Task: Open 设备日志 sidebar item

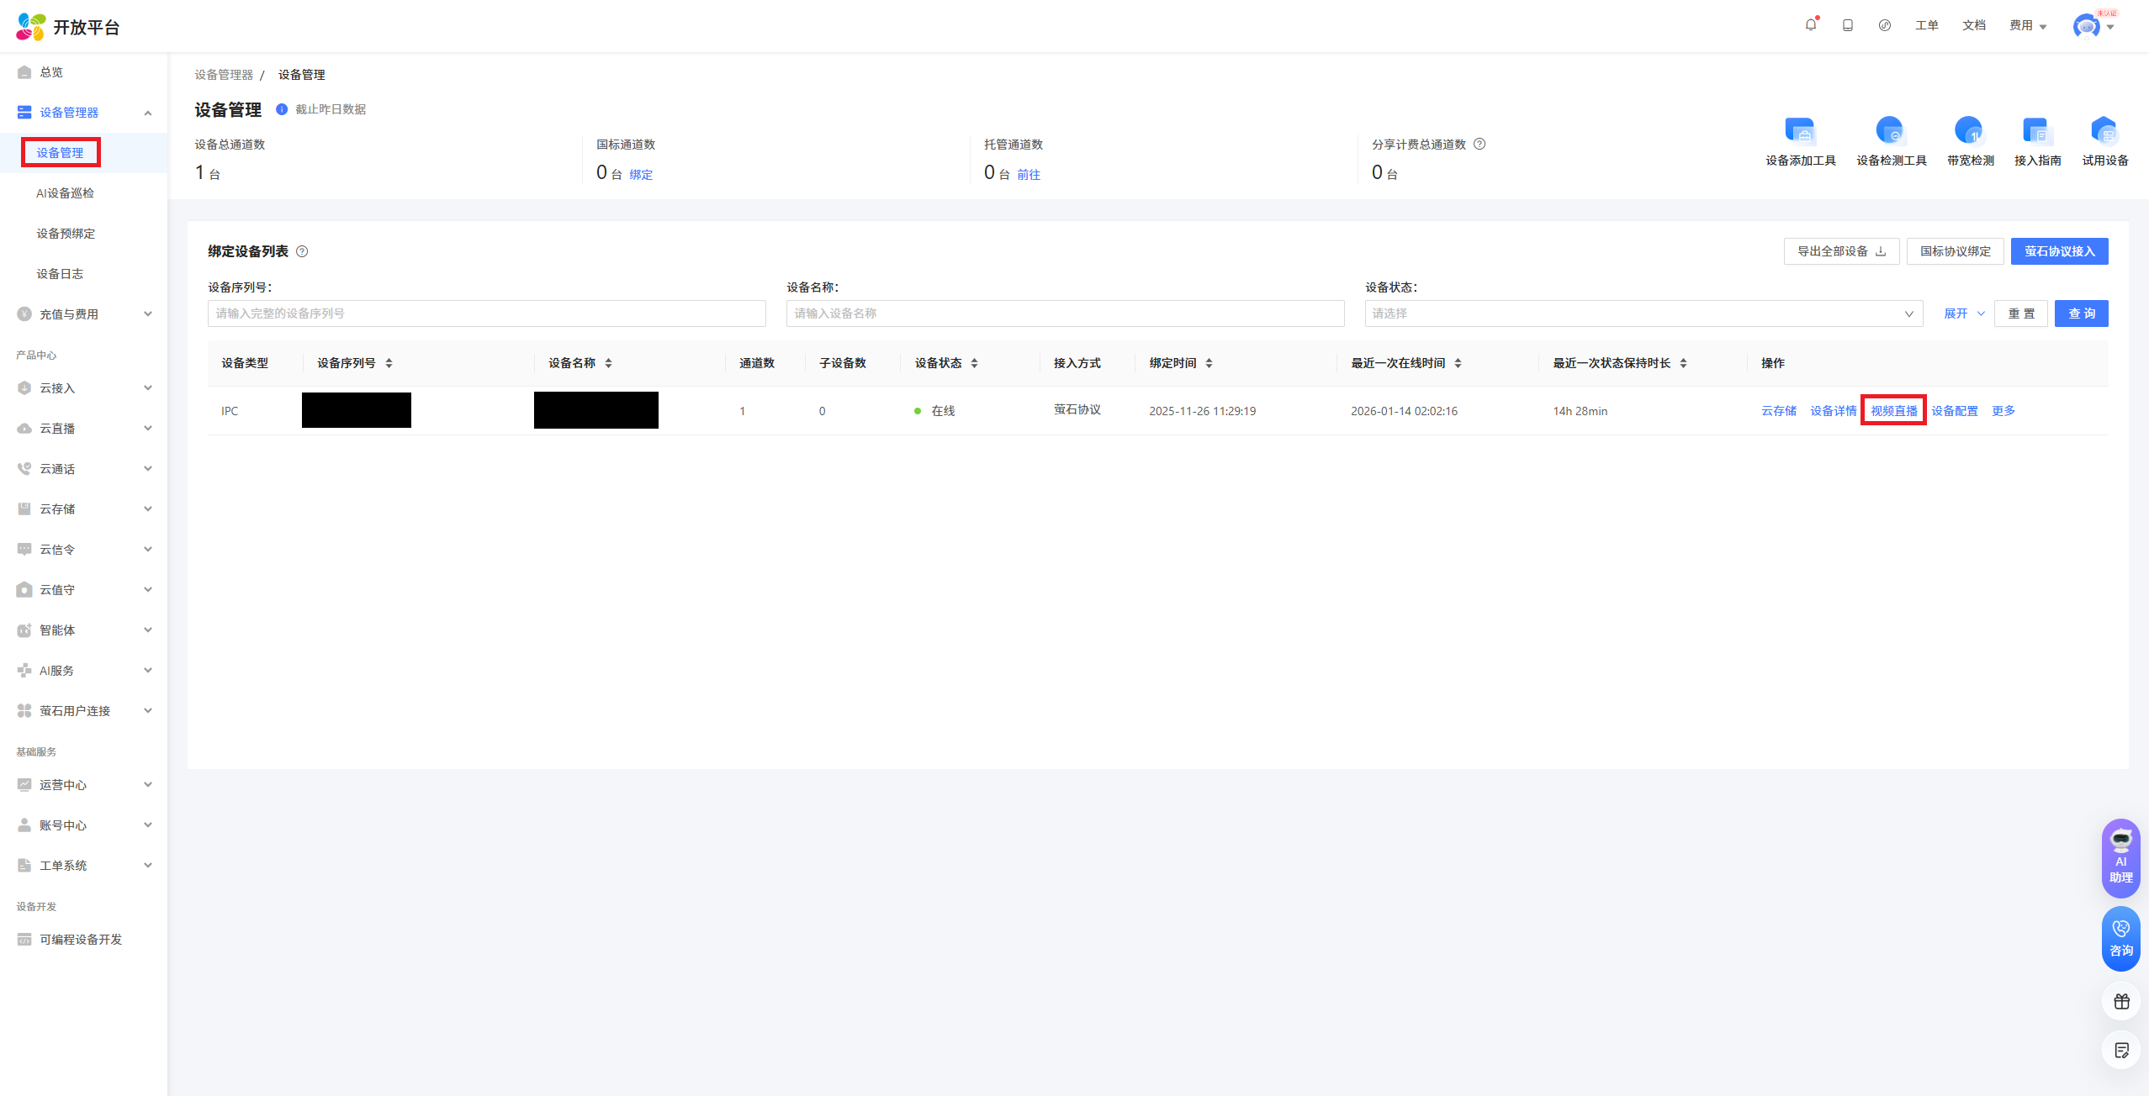Action: click(60, 273)
